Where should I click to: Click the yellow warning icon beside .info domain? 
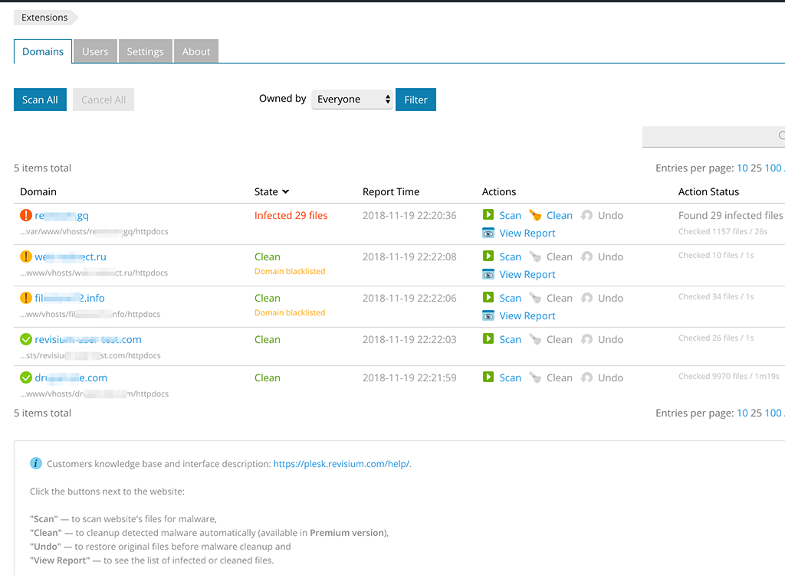pyautogui.click(x=26, y=298)
